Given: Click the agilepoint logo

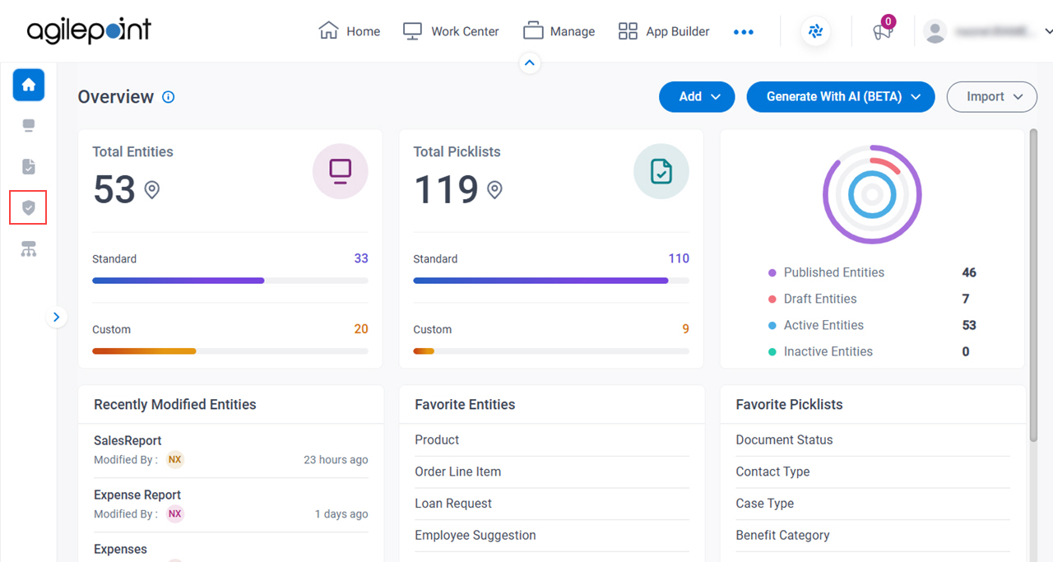Looking at the screenshot, I should tap(89, 31).
